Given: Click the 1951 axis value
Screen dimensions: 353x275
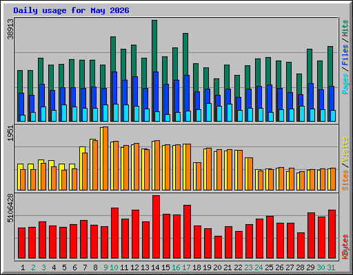Looking at the screenshot, I should click(10, 133).
